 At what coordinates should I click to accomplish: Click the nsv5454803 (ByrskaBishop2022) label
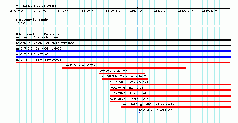[39, 48]
